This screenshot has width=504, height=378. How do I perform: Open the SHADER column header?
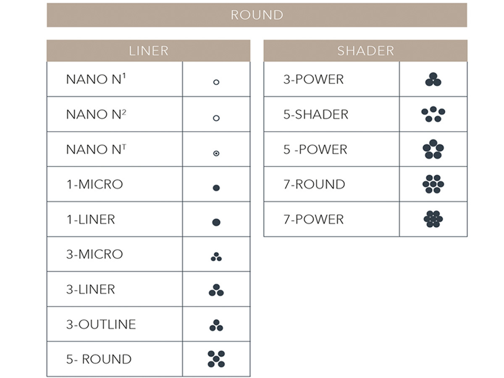(x=365, y=51)
